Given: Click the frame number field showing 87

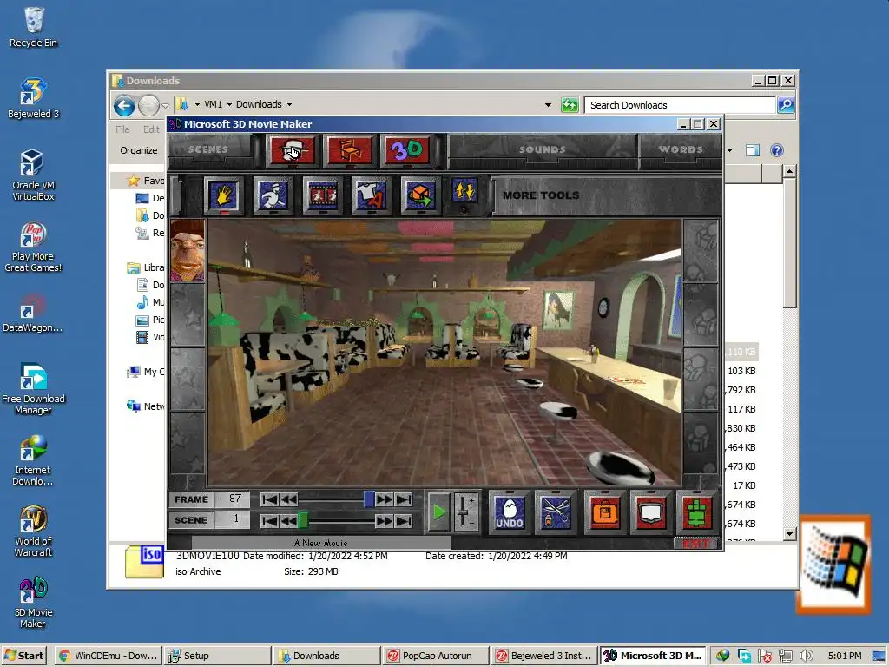Looking at the screenshot, I should click(x=233, y=499).
